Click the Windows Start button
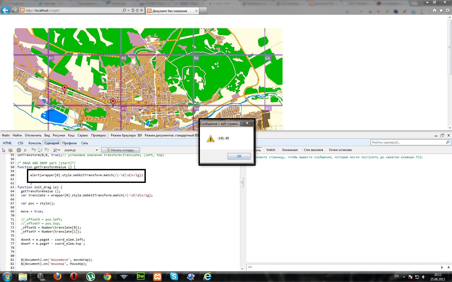 tap(7, 277)
